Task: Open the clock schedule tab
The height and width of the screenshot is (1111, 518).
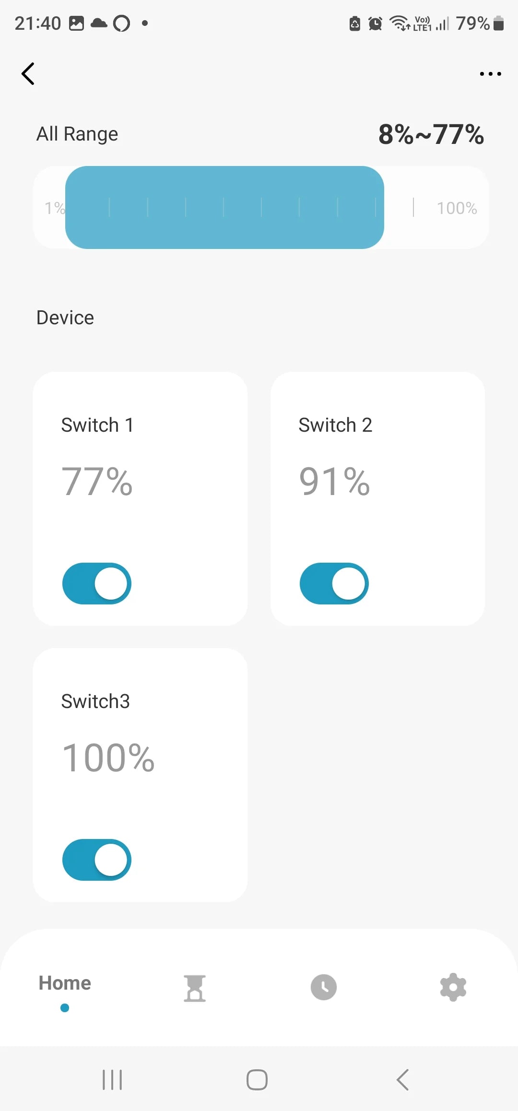Action: pyautogui.click(x=324, y=987)
